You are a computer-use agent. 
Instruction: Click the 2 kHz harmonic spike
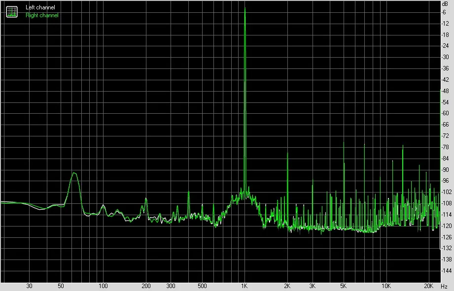coord(287,188)
